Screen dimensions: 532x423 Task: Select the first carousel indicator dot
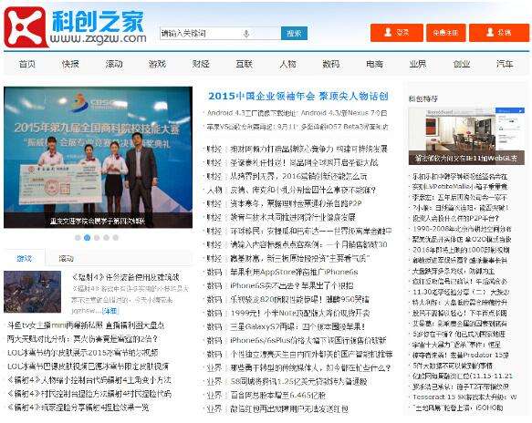click(x=78, y=238)
